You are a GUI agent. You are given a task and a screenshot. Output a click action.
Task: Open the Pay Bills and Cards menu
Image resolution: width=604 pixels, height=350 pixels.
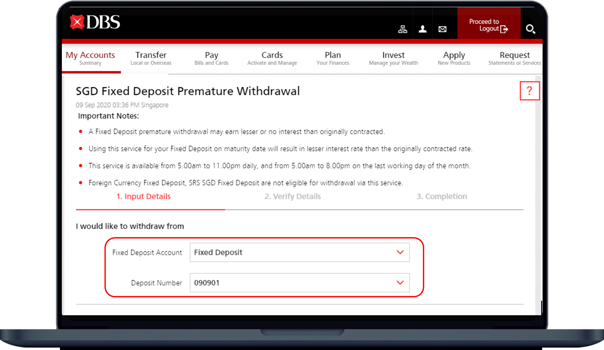tap(212, 58)
